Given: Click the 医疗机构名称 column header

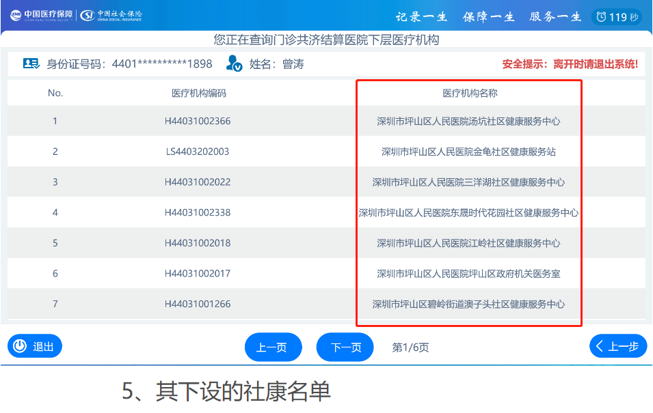Looking at the screenshot, I should [x=468, y=92].
